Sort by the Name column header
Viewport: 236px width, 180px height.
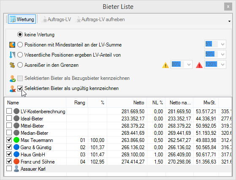click(x=35, y=103)
